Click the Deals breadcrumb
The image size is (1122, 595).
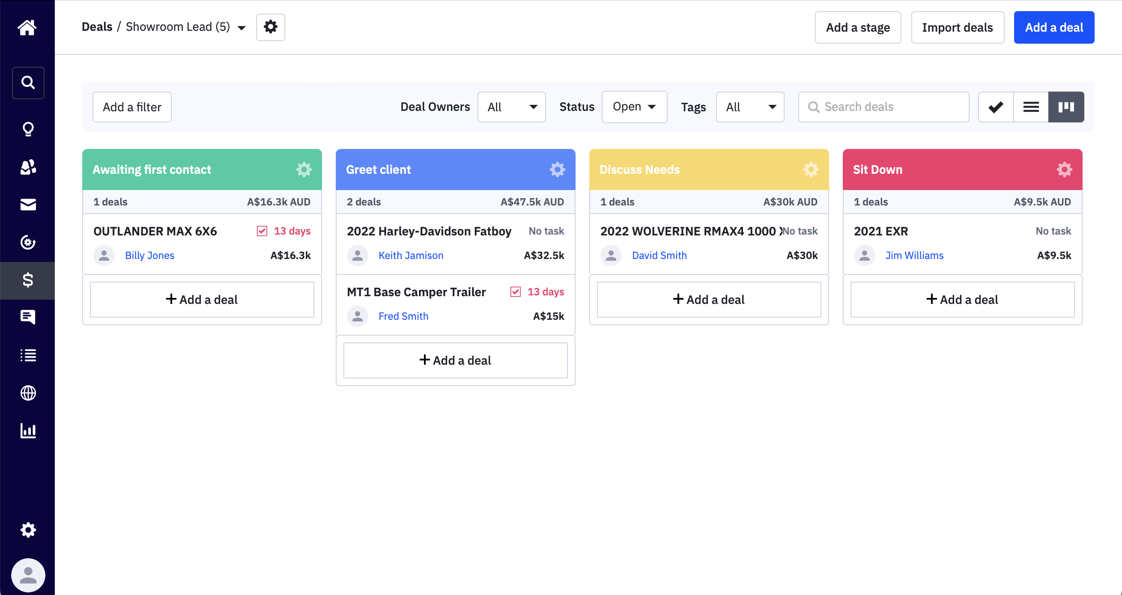[97, 27]
